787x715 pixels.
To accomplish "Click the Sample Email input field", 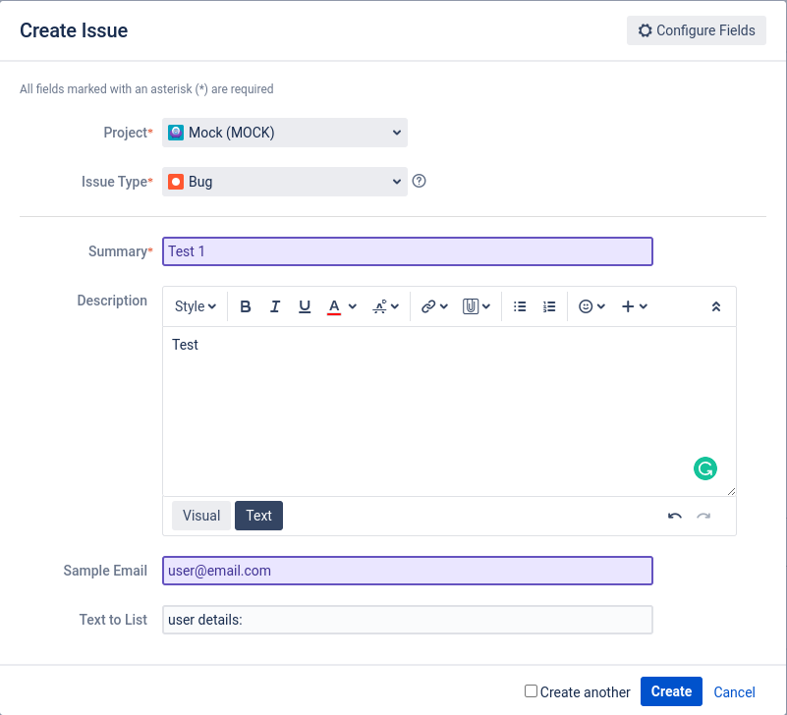I will pos(407,571).
